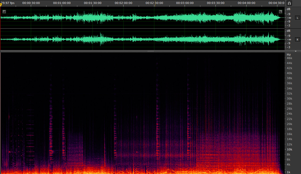Click the 36k label on the frequency scale
Viewport: 301px width, 174px height.
coord(290,83)
